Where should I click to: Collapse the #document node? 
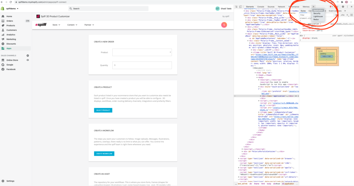(x=253, y=68)
